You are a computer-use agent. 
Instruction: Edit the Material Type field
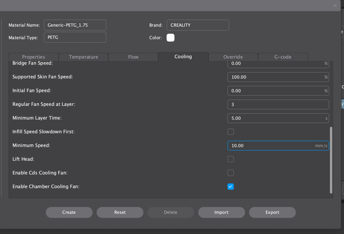(75, 37)
